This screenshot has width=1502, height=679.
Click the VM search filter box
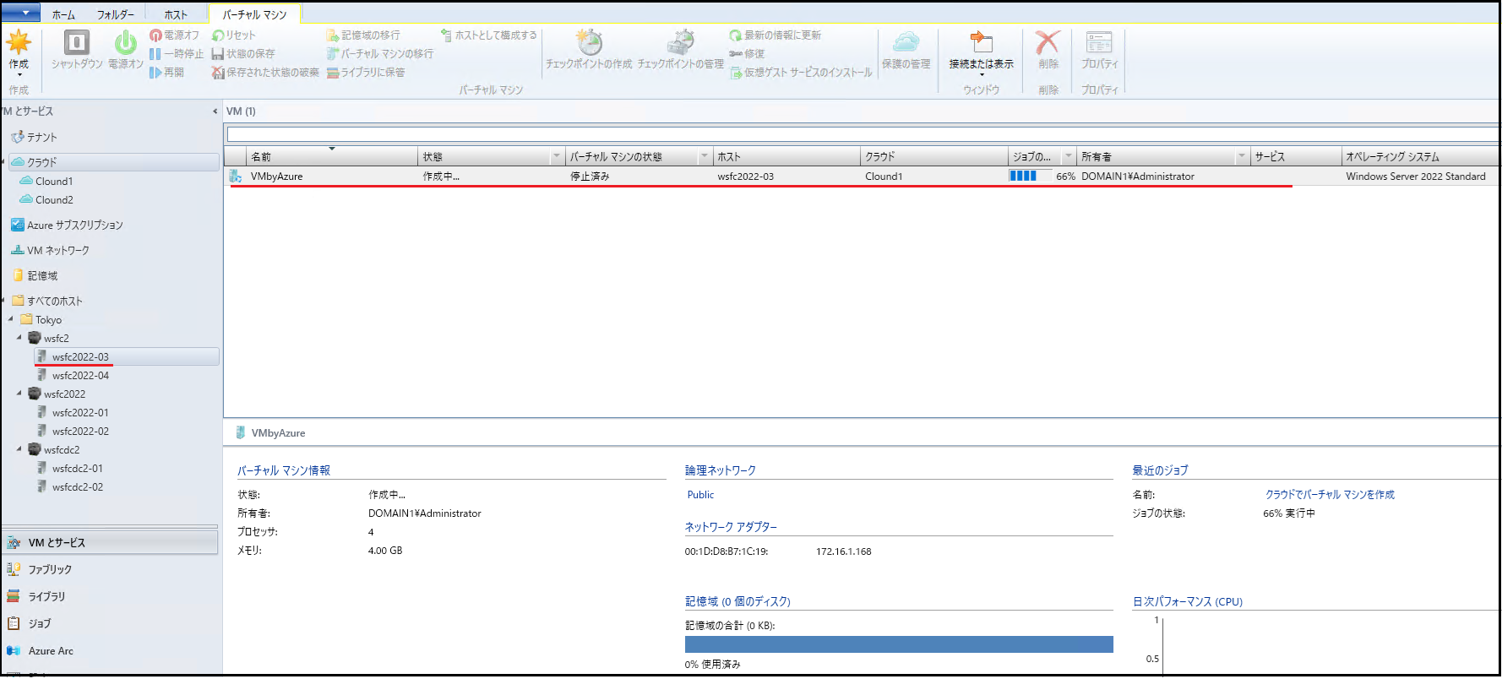[x=862, y=134]
